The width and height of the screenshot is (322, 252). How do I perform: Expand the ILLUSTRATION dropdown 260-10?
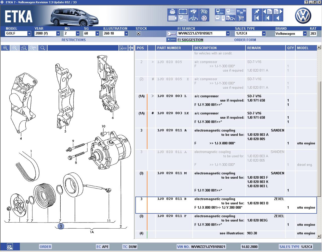(x=126, y=34)
